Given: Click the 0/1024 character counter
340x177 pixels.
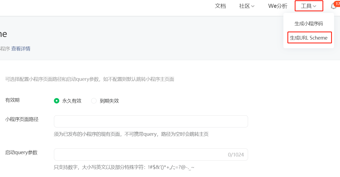Looking at the screenshot, I should point(236,155).
